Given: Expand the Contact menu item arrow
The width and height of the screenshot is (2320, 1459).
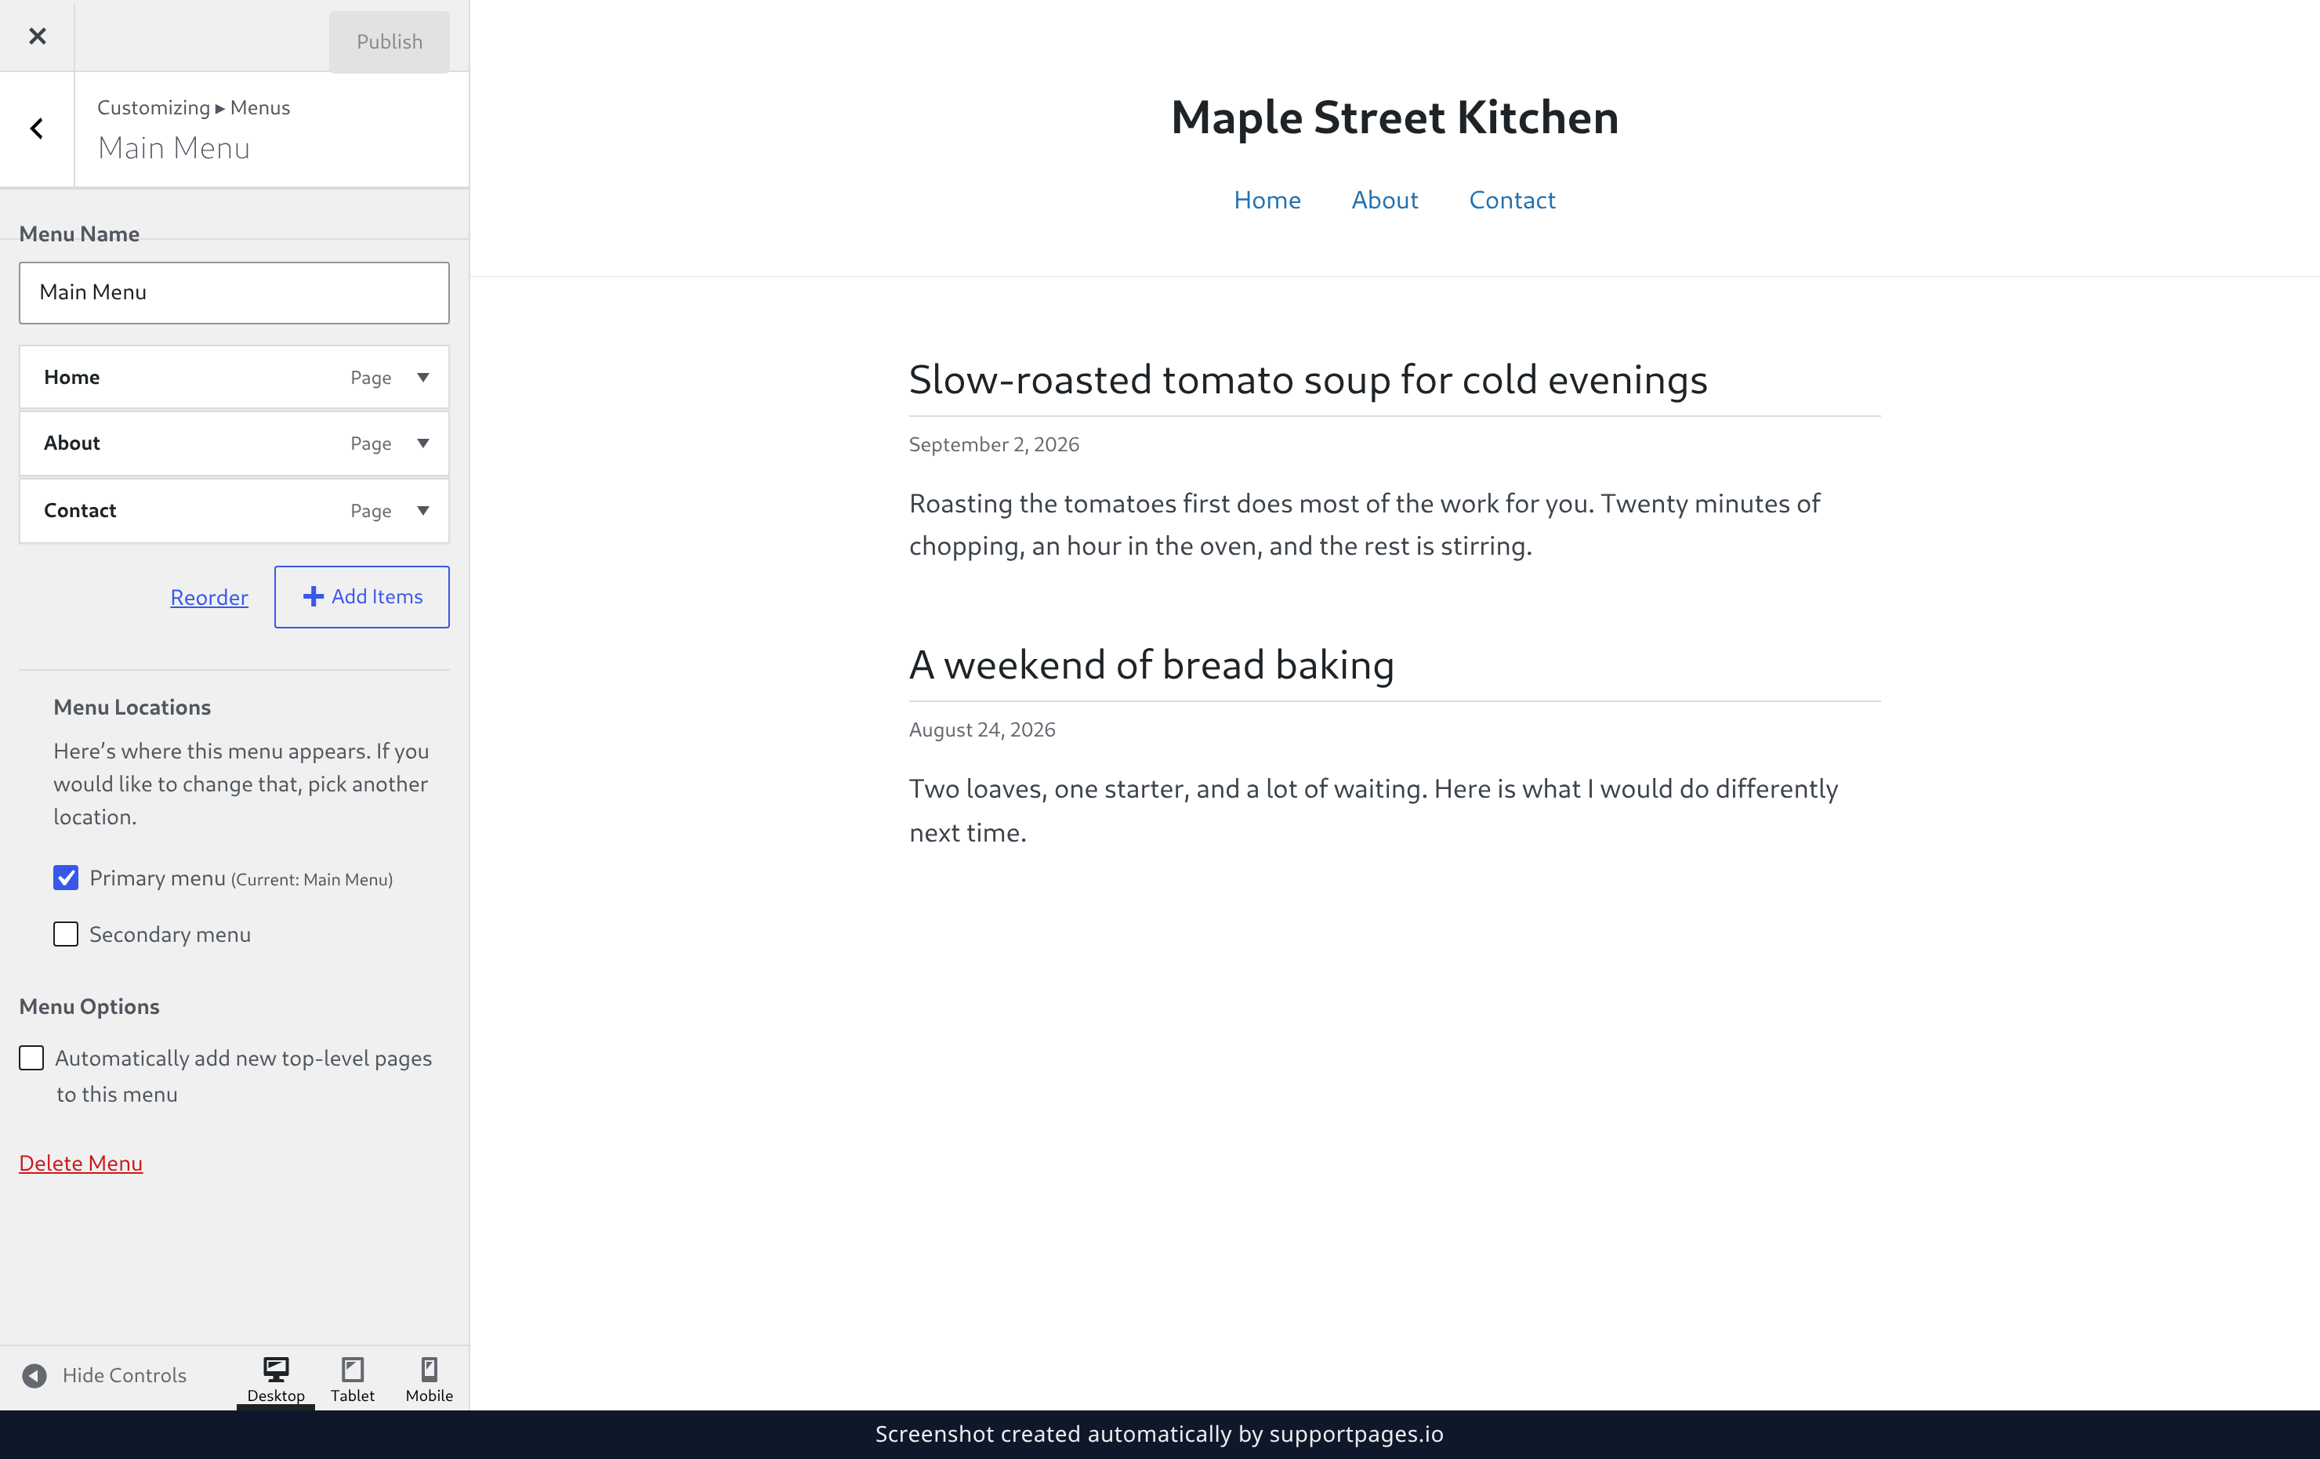Looking at the screenshot, I should (423, 510).
